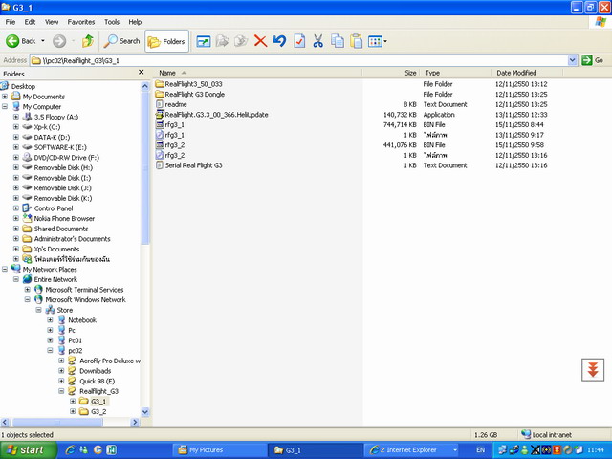Select the RealFlight G3 Dongle folder
Image resolution: width=612 pixels, height=459 pixels.
[x=195, y=95]
